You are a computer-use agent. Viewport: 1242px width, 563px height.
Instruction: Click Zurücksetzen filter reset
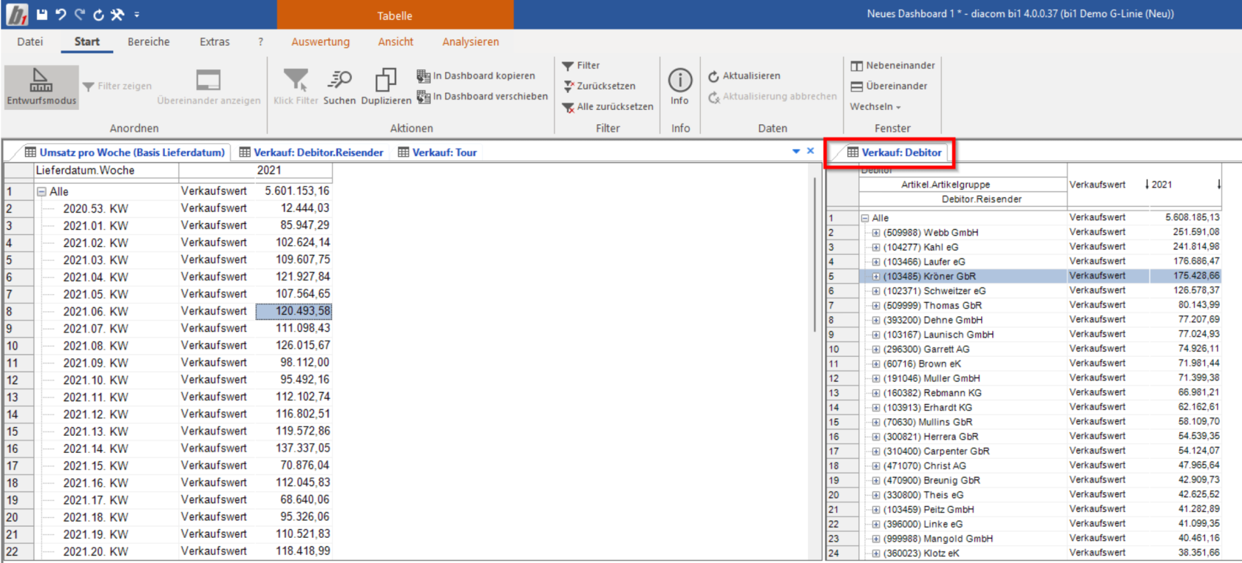click(x=599, y=86)
